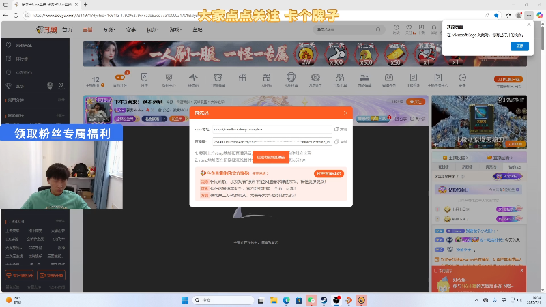
Task: Open Microsoft Edge from the taskbar
Action: click(286, 300)
